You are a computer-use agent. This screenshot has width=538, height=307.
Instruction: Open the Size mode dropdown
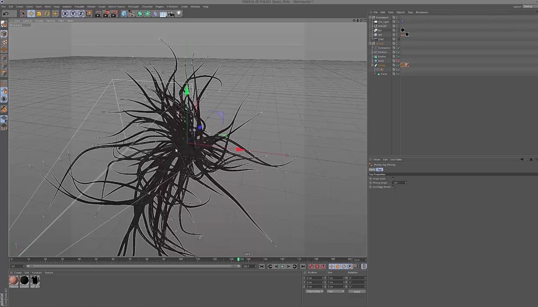coord(335,292)
